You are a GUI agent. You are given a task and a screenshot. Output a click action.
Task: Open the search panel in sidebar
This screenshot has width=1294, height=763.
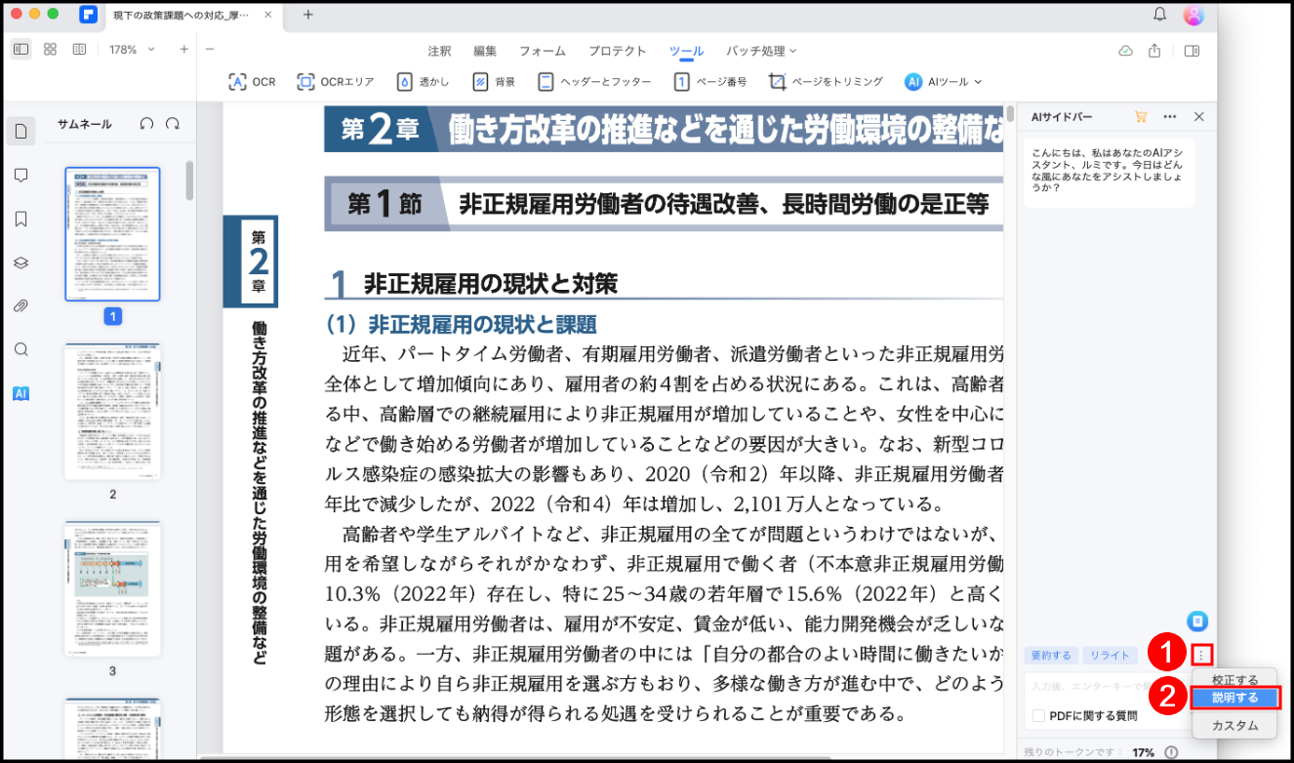tap(20, 349)
